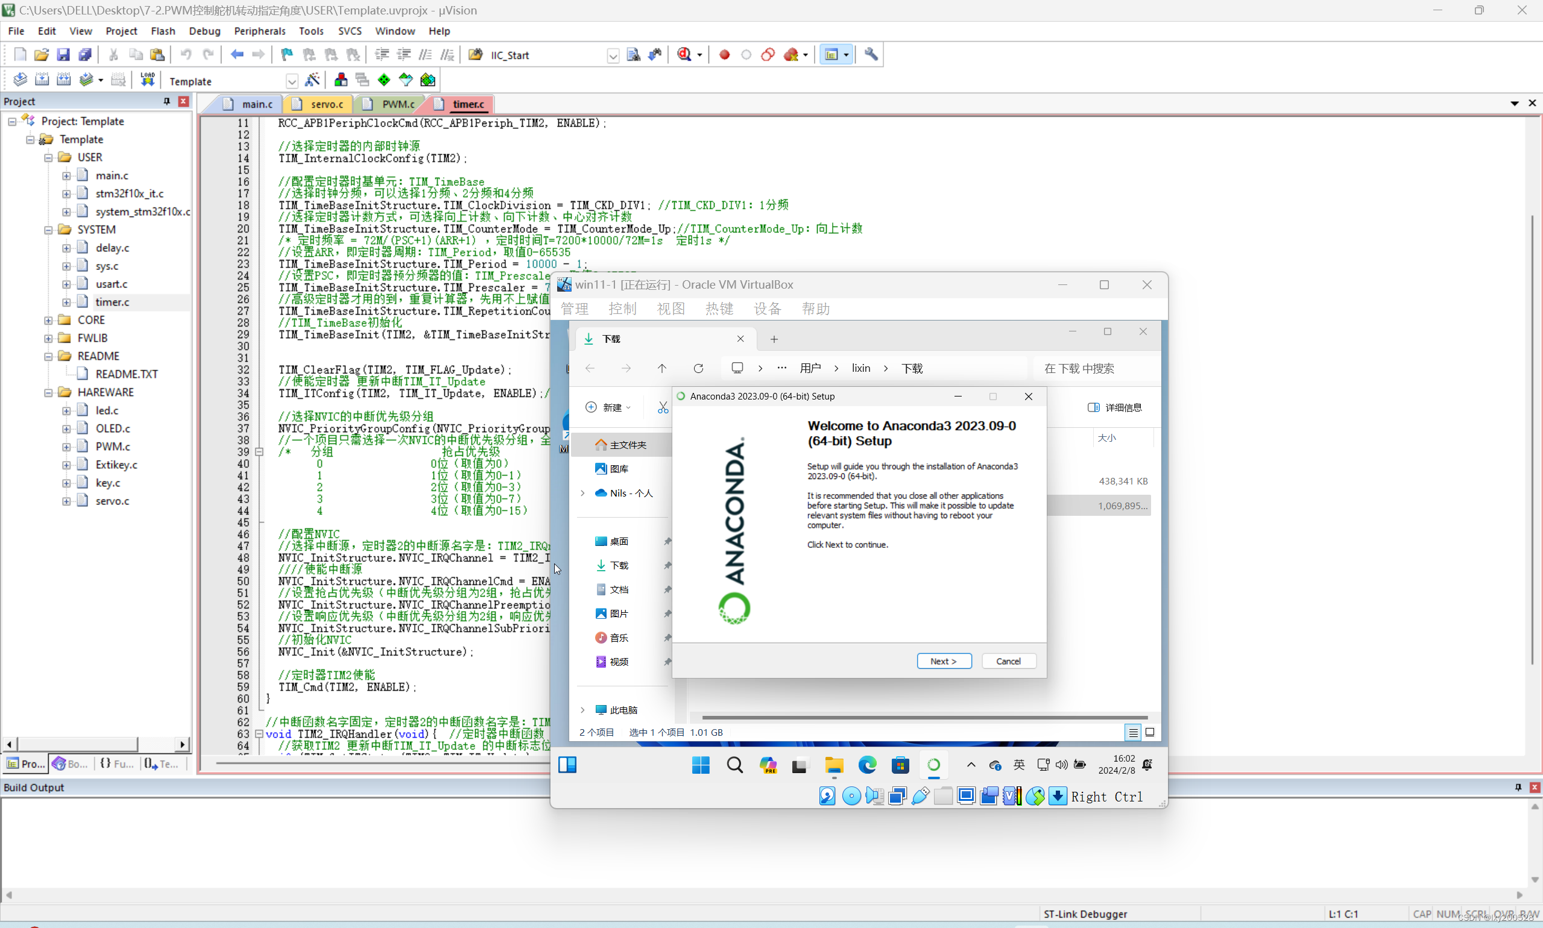Refresh the Downloads folder in Explorer
1543x928 pixels.
[698, 368]
